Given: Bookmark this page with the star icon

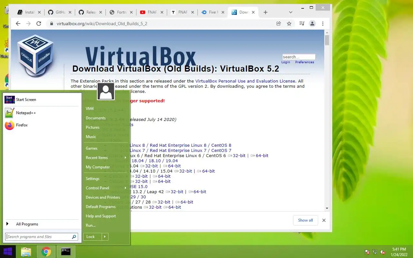Looking at the screenshot, I should click(x=289, y=24).
